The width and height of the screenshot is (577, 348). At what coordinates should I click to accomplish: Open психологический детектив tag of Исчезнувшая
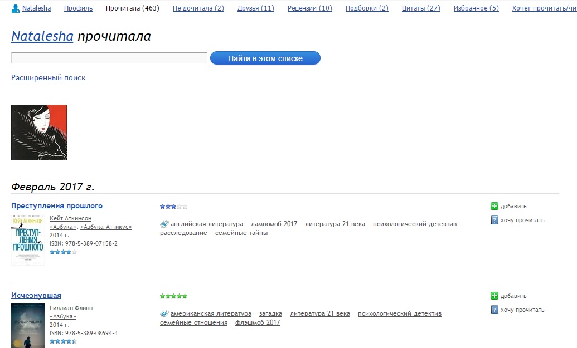(400, 313)
